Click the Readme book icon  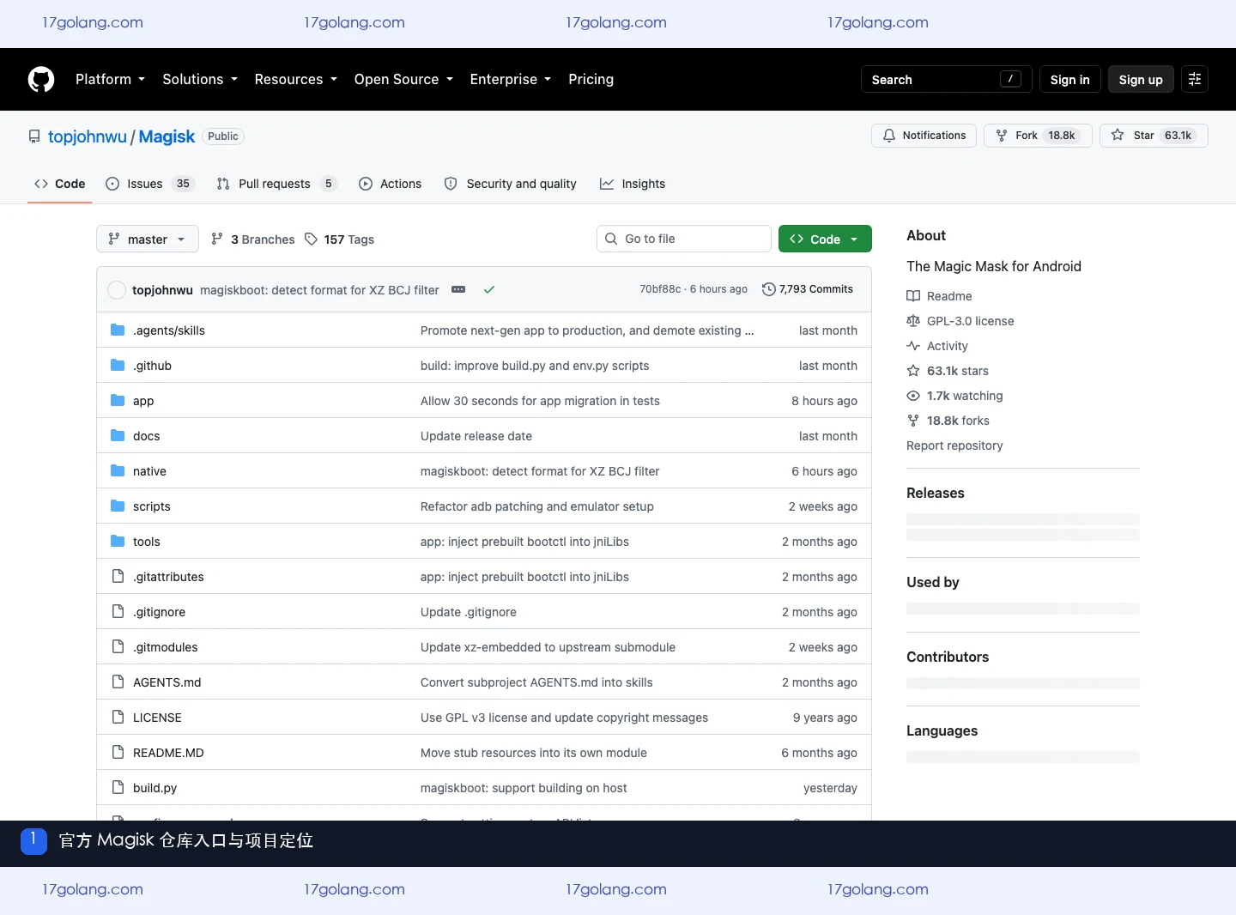(x=913, y=296)
